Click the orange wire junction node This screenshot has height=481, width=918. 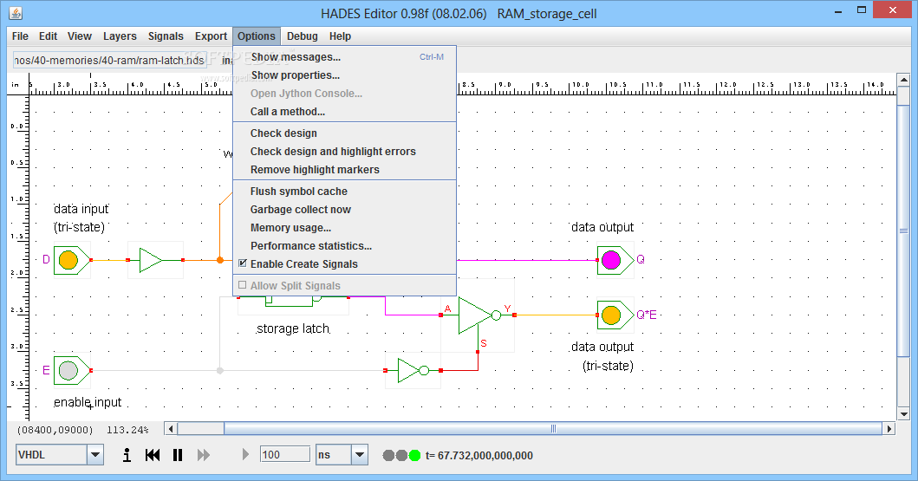click(x=220, y=260)
